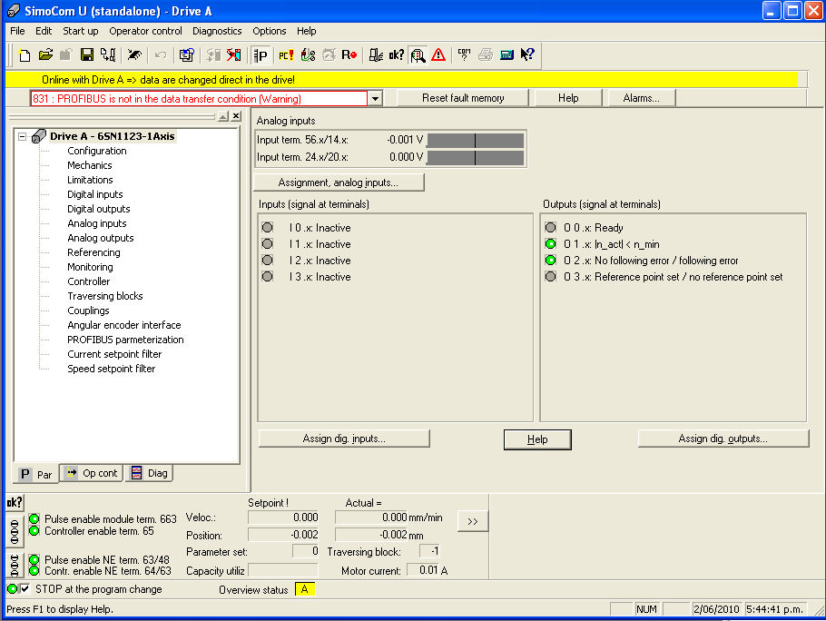Click the greyed open-lock file icon
Viewport: 826px width, 621px height.
pos(66,54)
